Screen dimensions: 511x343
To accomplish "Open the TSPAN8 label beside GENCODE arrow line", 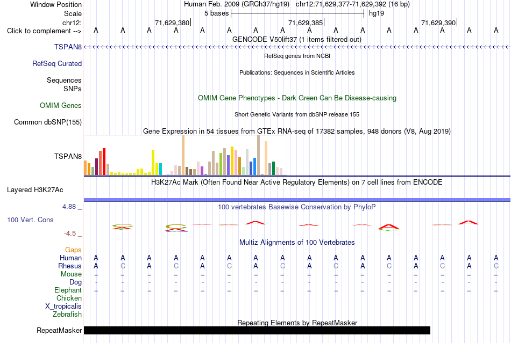I will pos(68,47).
